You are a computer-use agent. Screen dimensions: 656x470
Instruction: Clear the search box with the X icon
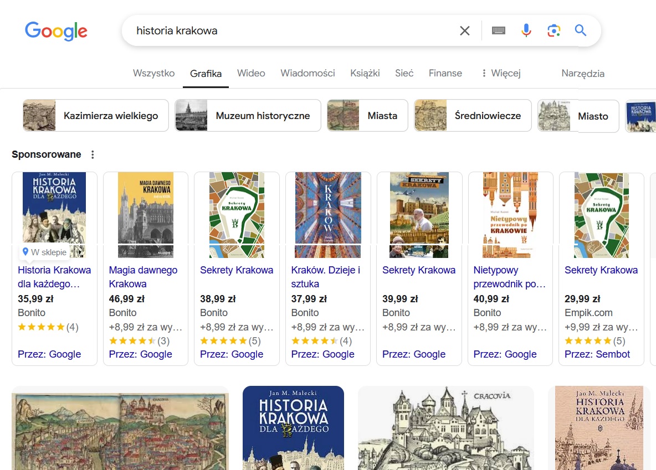(464, 31)
